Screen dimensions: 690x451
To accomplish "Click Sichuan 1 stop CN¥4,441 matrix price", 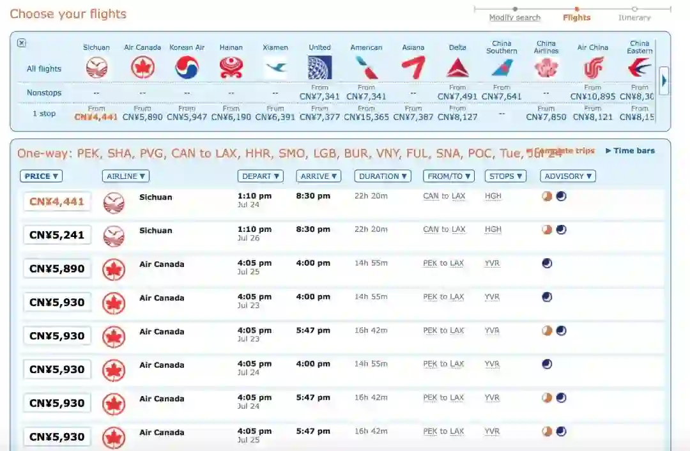I will (x=96, y=117).
